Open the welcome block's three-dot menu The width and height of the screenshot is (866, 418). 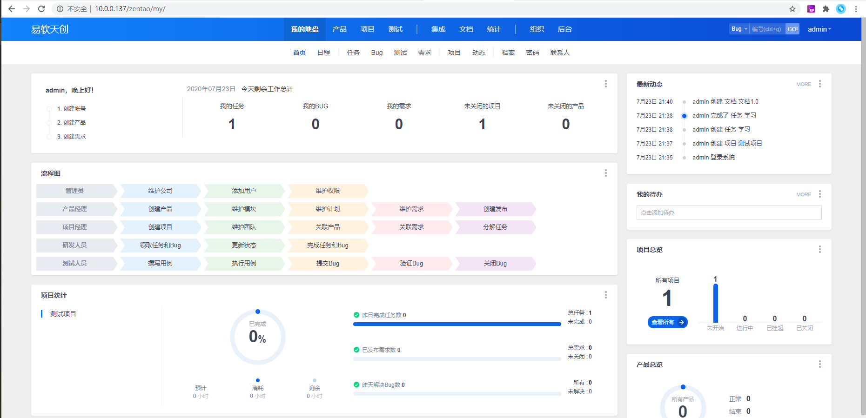tap(605, 84)
